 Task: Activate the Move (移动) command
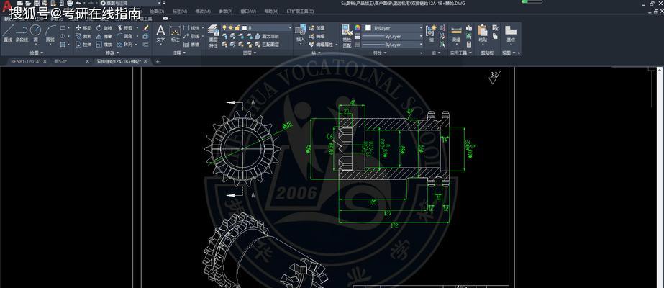pos(83,28)
